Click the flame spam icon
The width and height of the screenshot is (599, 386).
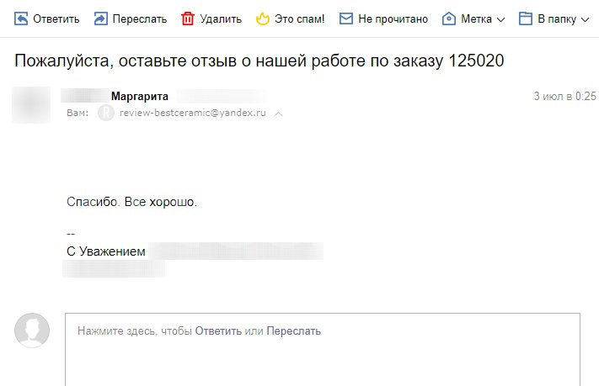[263, 19]
